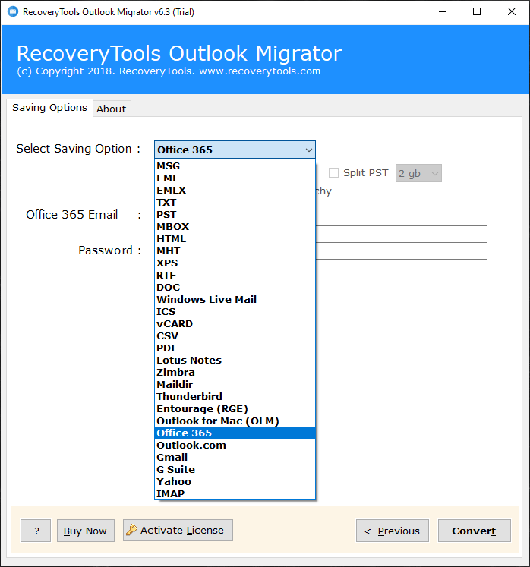Start migration with Convert button
Image resolution: width=530 pixels, height=567 pixels.
click(x=475, y=531)
